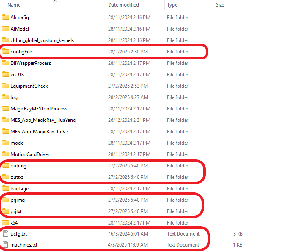
Task: Click the cldnn_global_custom_kernels name text
Action: pos(42,40)
